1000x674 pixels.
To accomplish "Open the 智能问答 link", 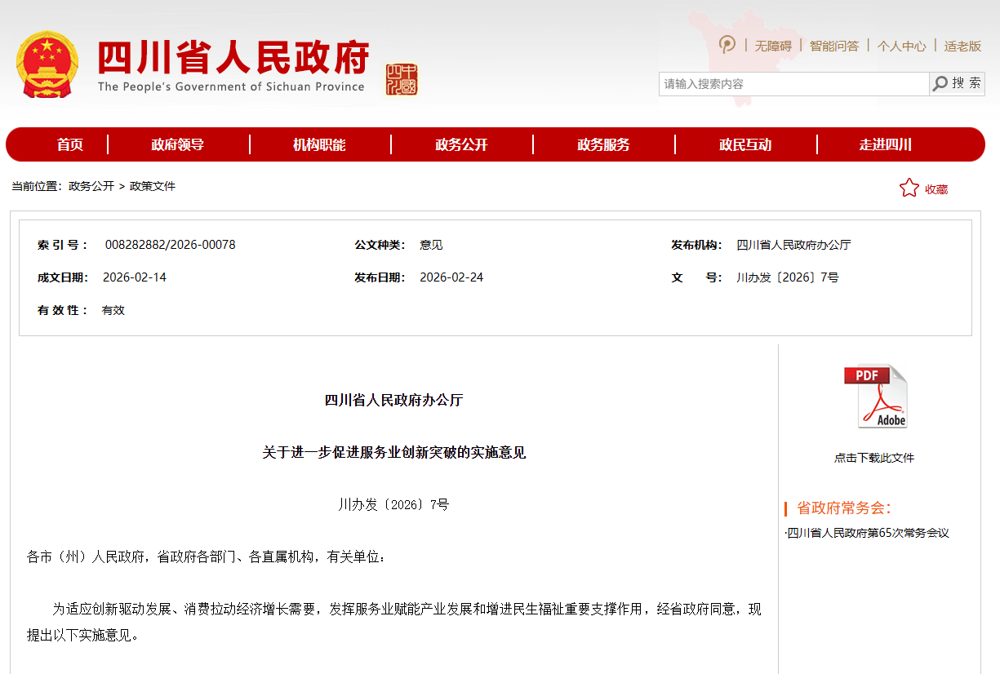I will click(x=833, y=47).
